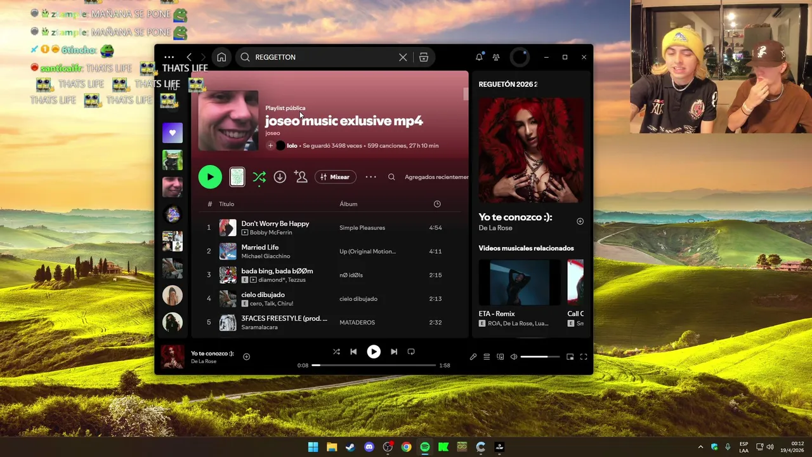Open Steam from the taskbar
The image size is (812, 457).
point(350,447)
